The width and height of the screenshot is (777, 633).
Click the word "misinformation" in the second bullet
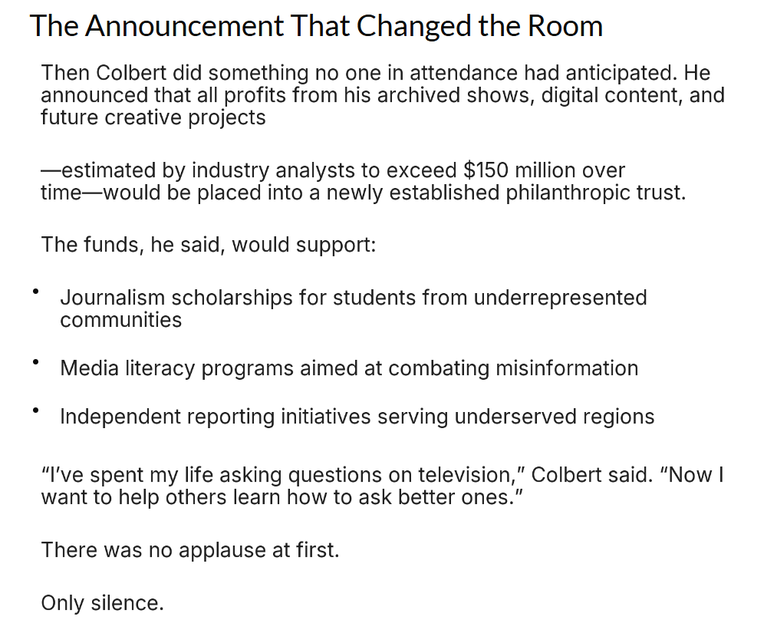[x=567, y=368]
